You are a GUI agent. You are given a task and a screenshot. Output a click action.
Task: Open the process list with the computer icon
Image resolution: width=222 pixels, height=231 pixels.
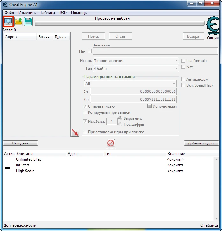8,22
